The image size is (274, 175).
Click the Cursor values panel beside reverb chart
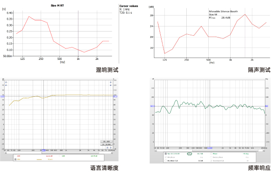[129, 9]
